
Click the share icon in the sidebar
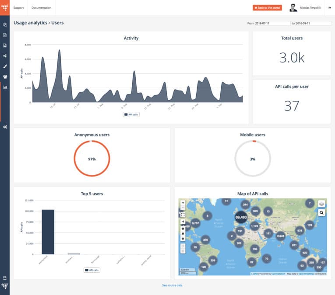tap(5, 56)
